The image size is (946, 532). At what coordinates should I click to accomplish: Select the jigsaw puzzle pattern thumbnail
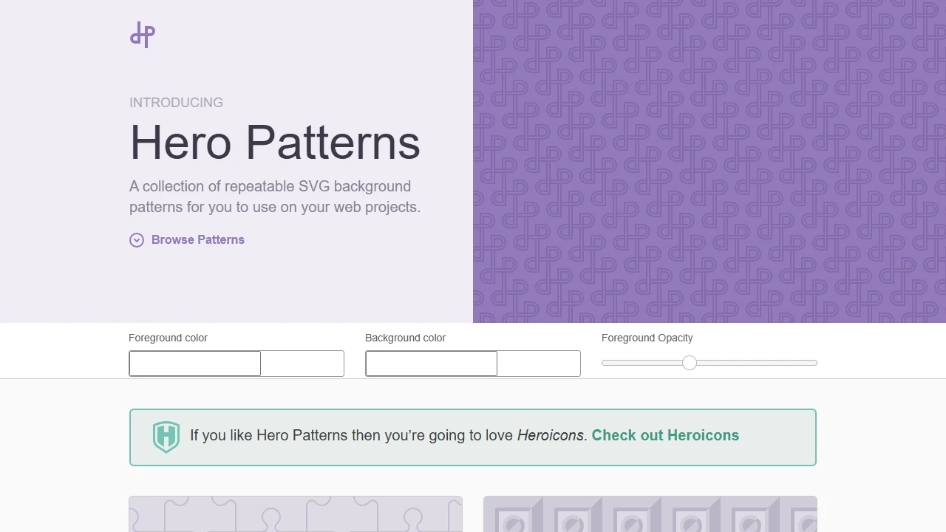(295, 514)
